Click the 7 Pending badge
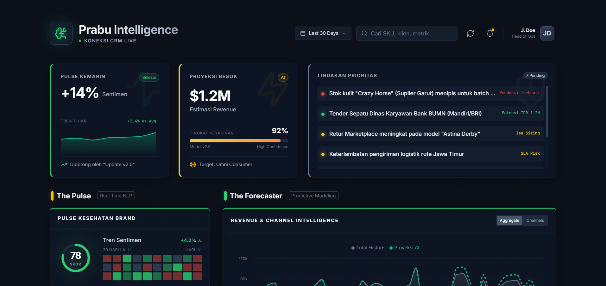The width and height of the screenshot is (606, 286). (x=535, y=76)
